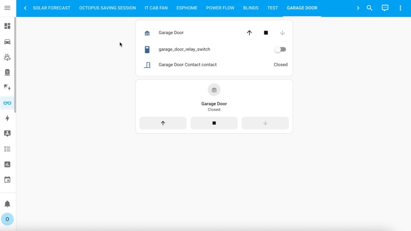Screen dimensions: 411x231
Task: Open the car dashboard in sidebar
Action: (x=7, y=42)
